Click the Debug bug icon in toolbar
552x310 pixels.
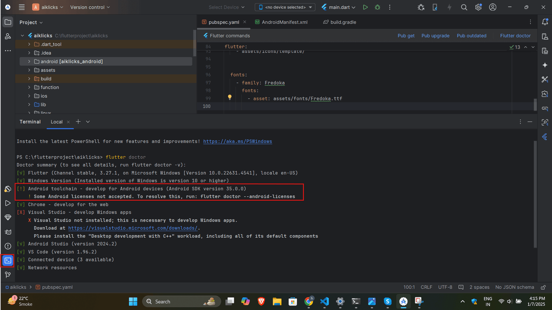point(377,7)
